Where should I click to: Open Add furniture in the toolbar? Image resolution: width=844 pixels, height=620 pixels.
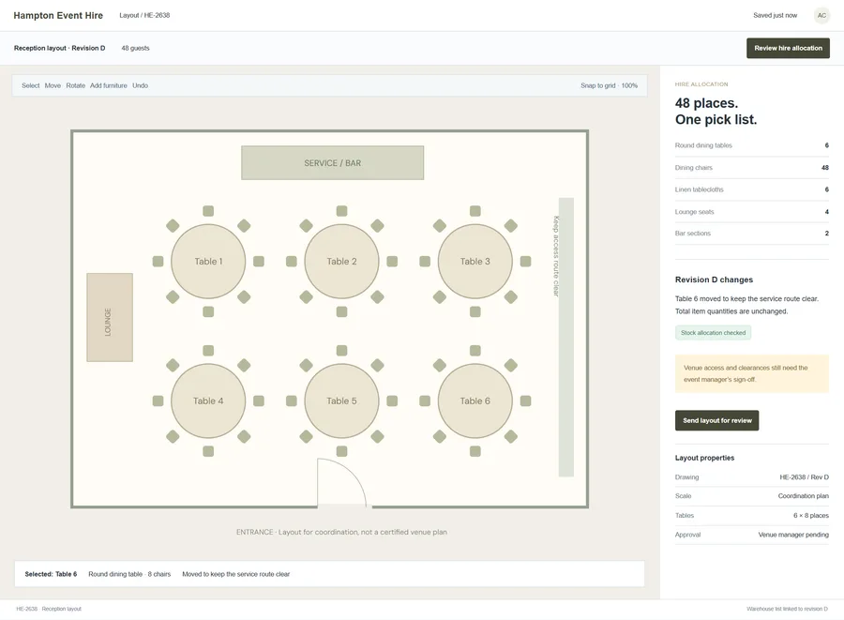(109, 85)
